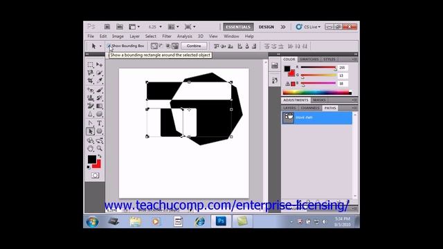Uncheck the Show Bounding Box checkbox
Image resolution: width=443 pixels, height=249 pixels.
tap(109, 46)
